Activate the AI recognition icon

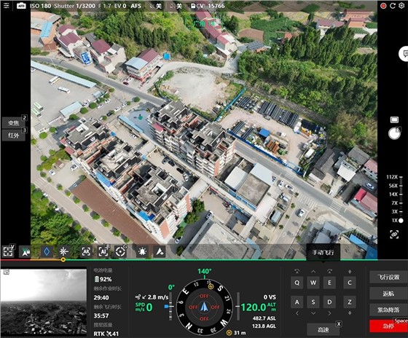[x=103, y=251]
